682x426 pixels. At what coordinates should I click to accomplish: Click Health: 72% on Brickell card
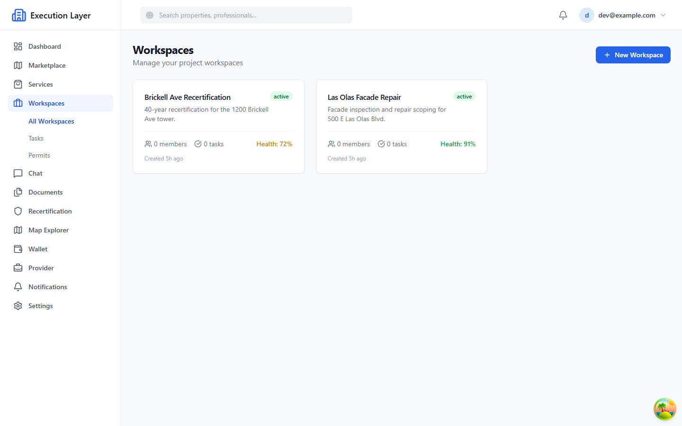pyautogui.click(x=274, y=144)
